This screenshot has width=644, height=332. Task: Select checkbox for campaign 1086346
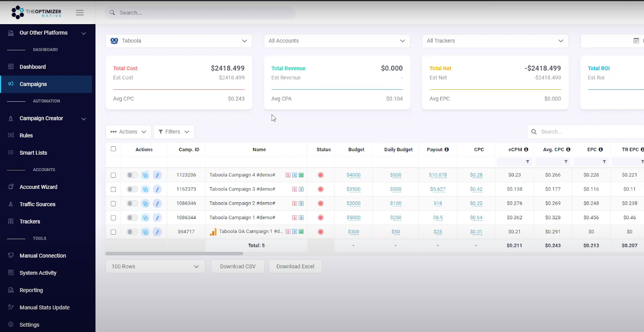(113, 204)
